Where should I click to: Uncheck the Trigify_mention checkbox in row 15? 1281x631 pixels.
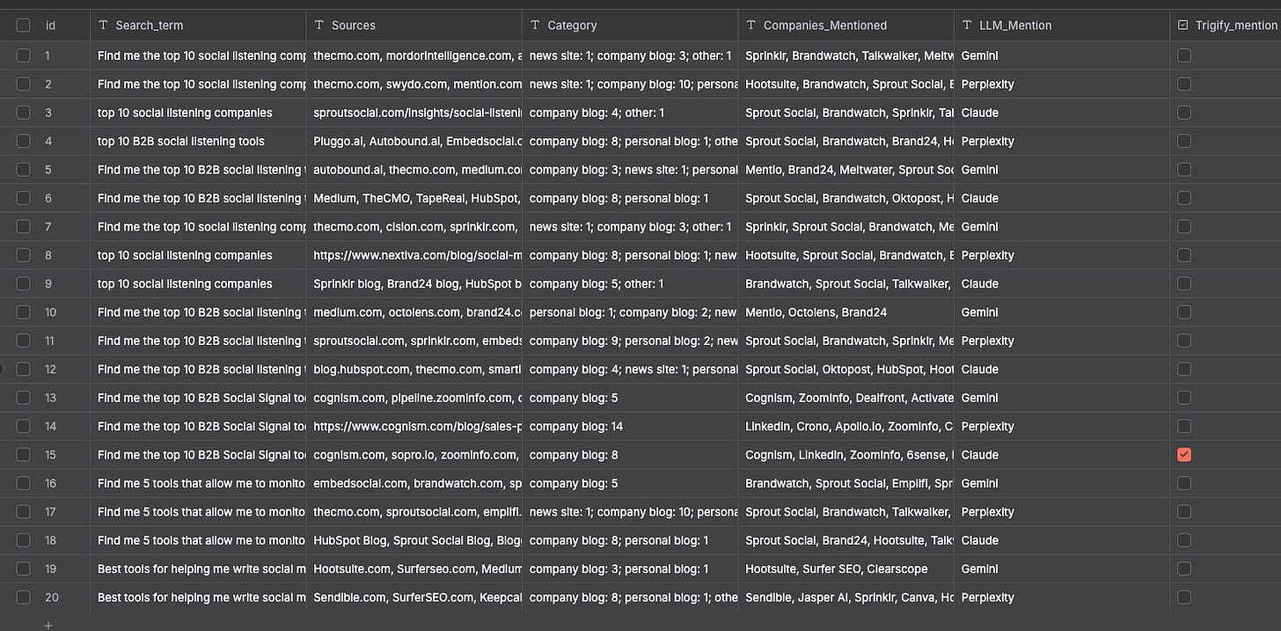(x=1184, y=455)
